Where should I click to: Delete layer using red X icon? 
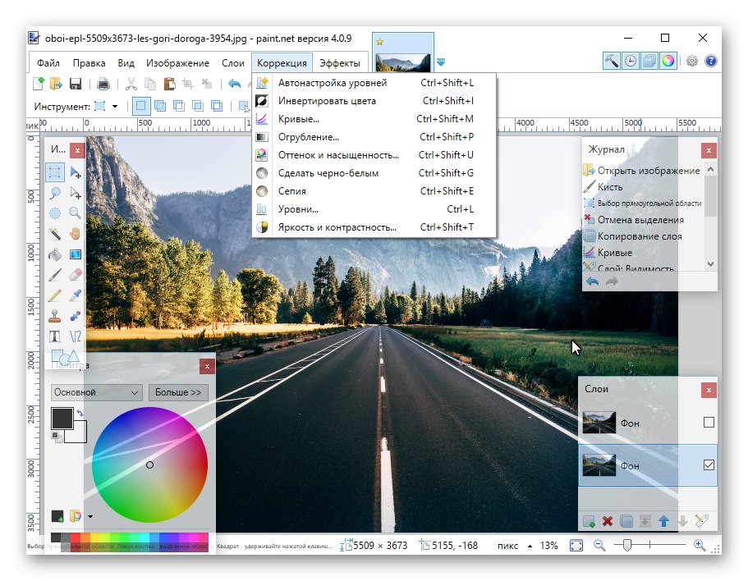[x=608, y=521]
